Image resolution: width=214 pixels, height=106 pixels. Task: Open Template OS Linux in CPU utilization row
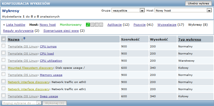click(23, 61)
